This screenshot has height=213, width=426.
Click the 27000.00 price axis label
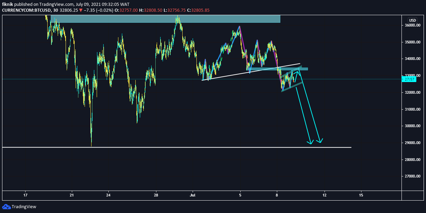tap(413, 176)
